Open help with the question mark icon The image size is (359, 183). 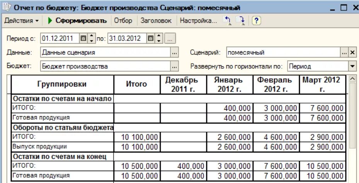[x=256, y=21]
